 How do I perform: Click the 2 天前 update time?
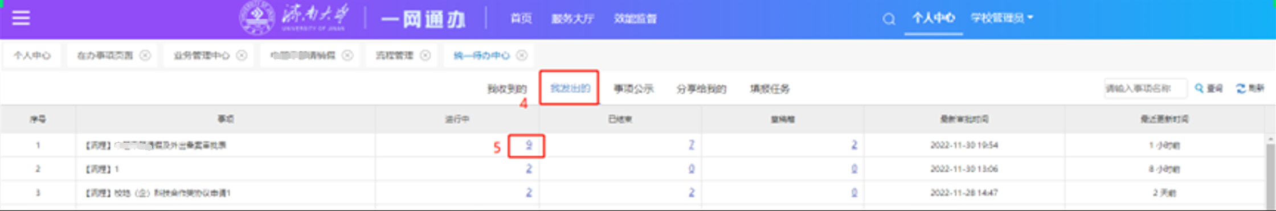(1164, 193)
